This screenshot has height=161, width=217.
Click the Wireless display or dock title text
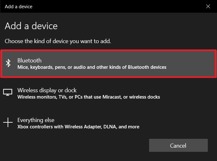[x=47, y=90]
